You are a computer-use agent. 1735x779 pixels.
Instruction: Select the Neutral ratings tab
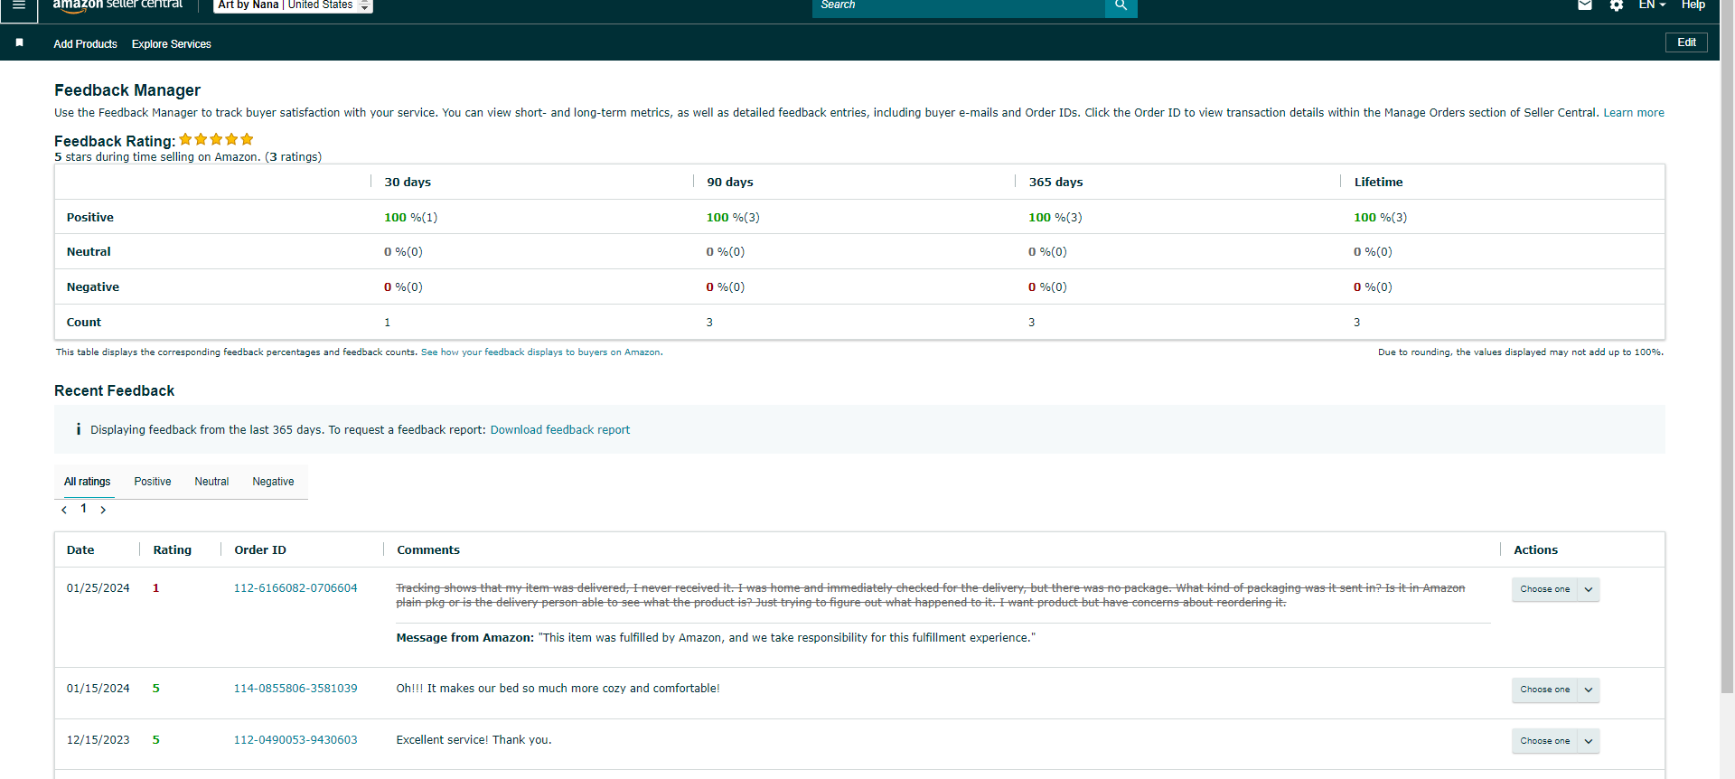tap(211, 482)
